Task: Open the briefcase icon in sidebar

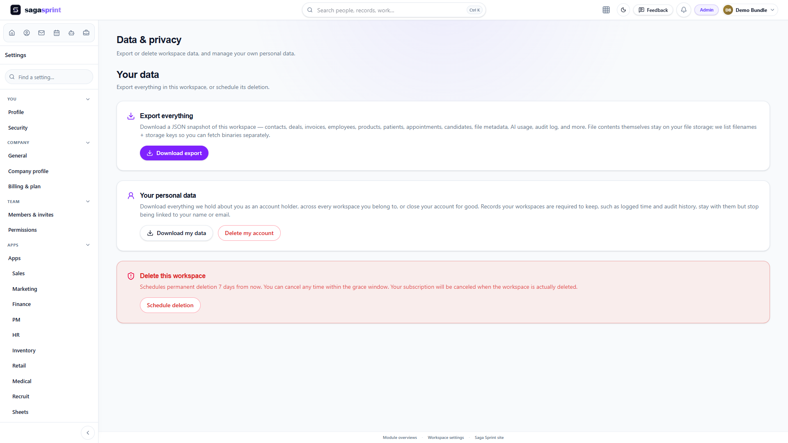Action: [x=86, y=33]
